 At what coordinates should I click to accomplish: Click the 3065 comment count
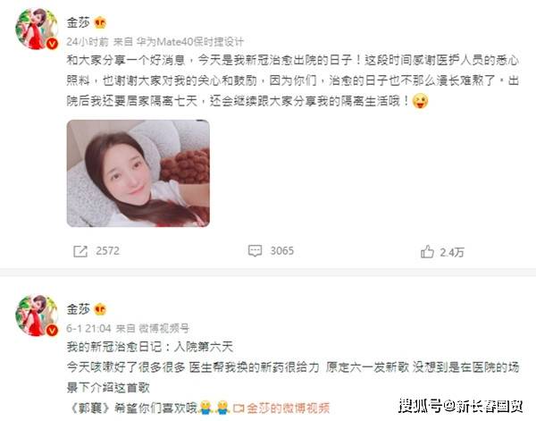282,250
